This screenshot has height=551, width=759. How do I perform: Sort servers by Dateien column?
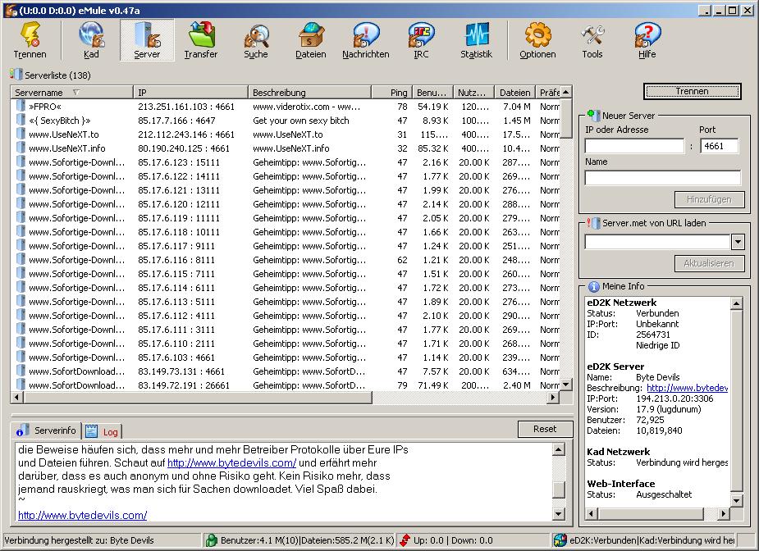[515, 93]
